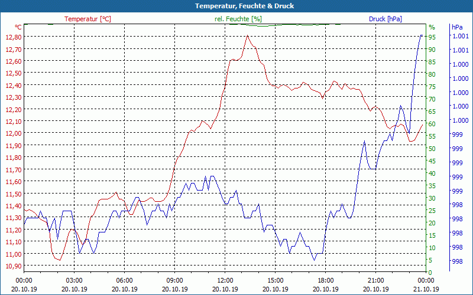The image size is (473, 295).
Task: Click the blue 'hPa' axis unit label
Action: pyautogui.click(x=457, y=27)
